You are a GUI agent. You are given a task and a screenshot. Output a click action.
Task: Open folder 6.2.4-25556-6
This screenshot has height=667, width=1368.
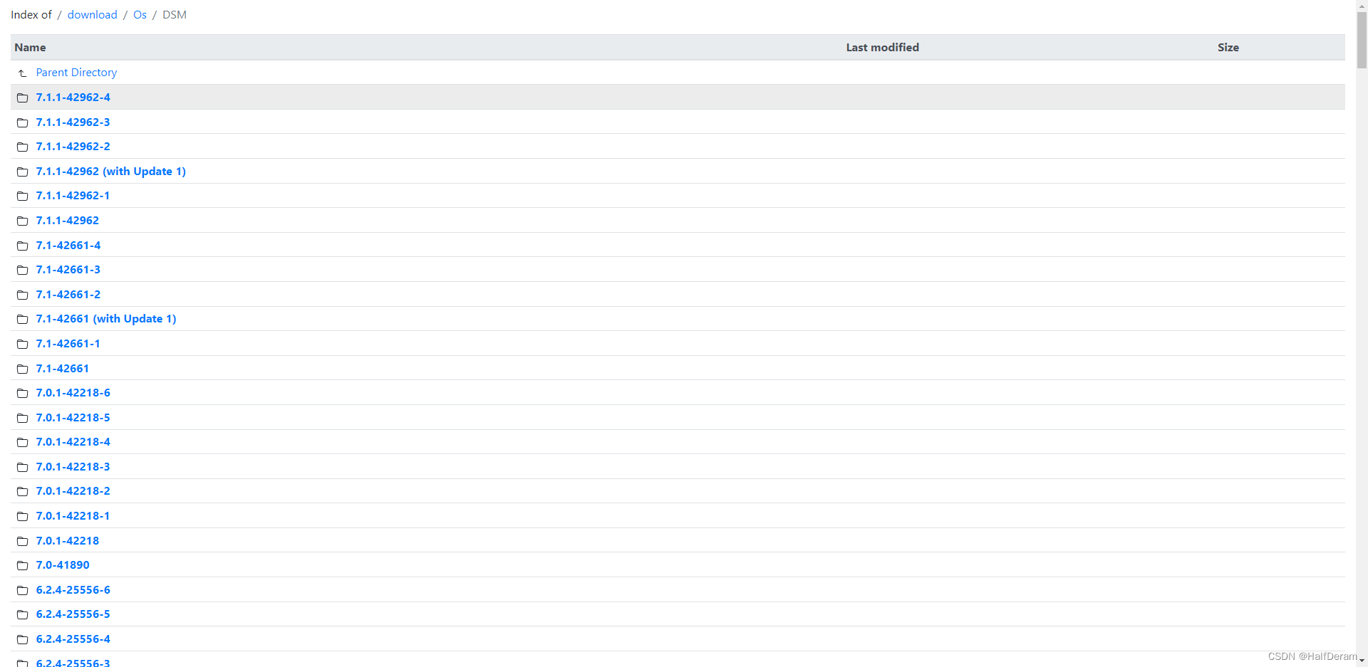(x=73, y=590)
